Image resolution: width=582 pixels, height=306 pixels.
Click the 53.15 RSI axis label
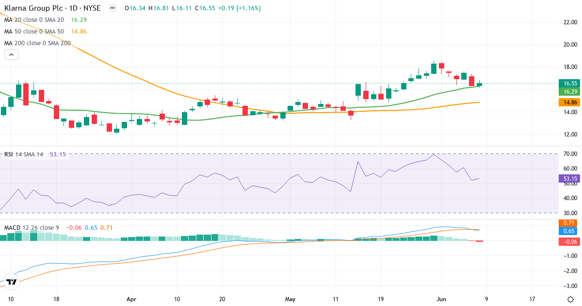coord(569,178)
